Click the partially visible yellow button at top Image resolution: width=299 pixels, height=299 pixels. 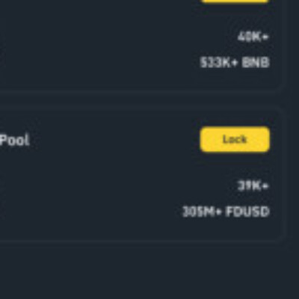click(235, 1)
